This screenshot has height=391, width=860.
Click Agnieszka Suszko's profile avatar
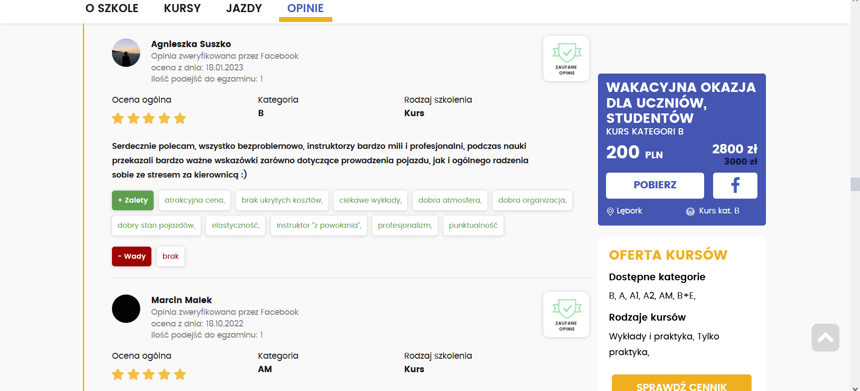[126, 53]
